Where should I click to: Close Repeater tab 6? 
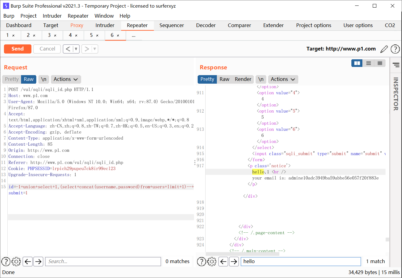pos(118,36)
